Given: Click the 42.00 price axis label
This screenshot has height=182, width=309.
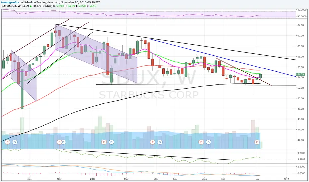Looking at the screenshot, I should [300, 140].
